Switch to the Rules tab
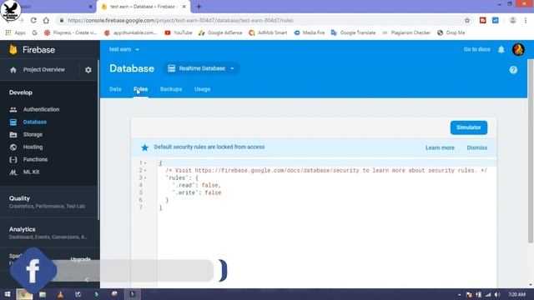 [141, 89]
